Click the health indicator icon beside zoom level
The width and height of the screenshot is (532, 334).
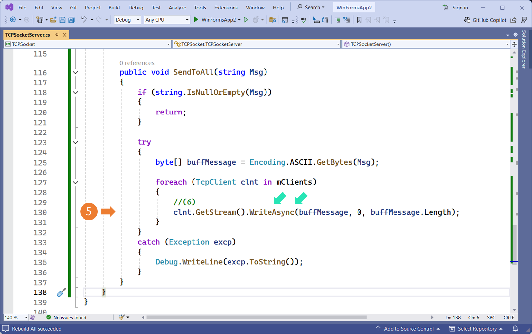click(x=32, y=317)
